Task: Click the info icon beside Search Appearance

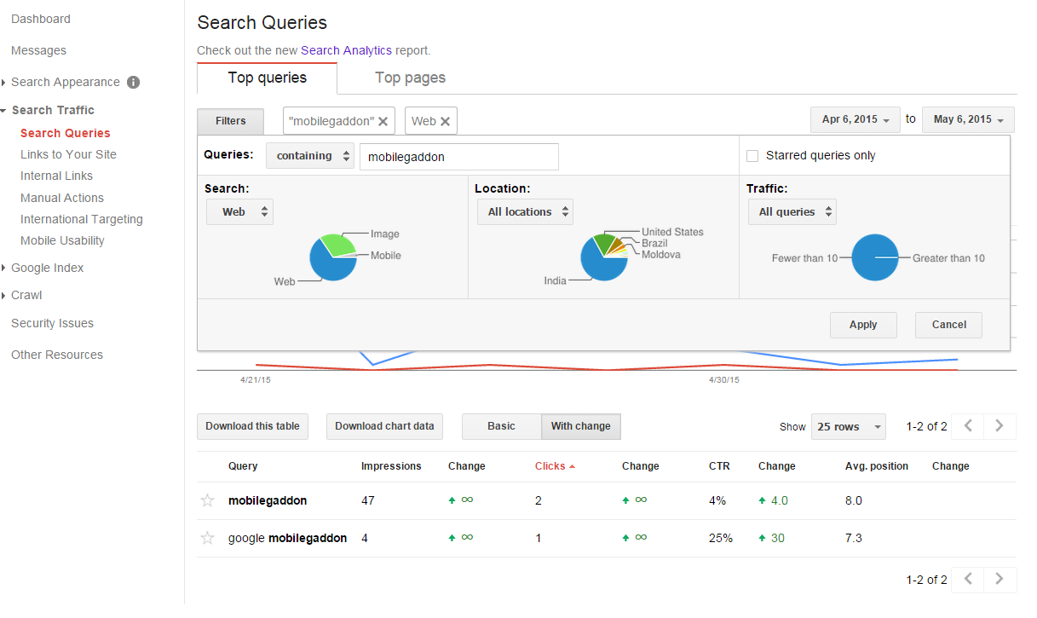Action: [133, 83]
